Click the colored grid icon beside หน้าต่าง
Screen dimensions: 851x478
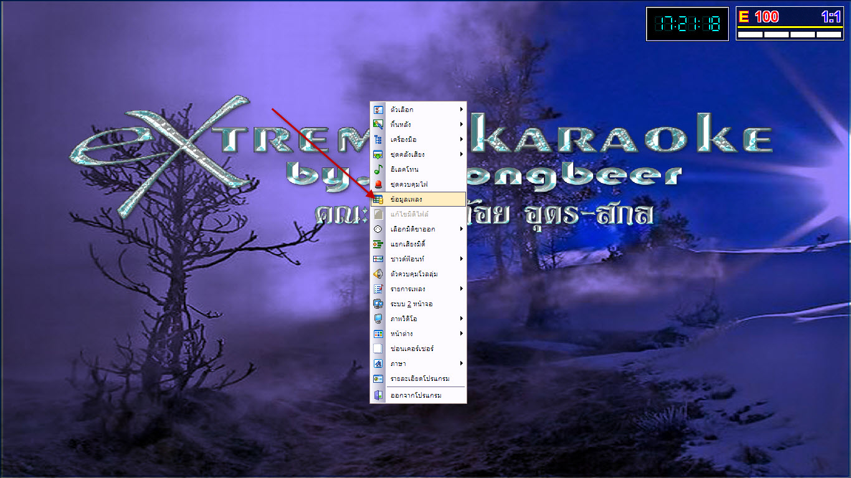coord(378,334)
